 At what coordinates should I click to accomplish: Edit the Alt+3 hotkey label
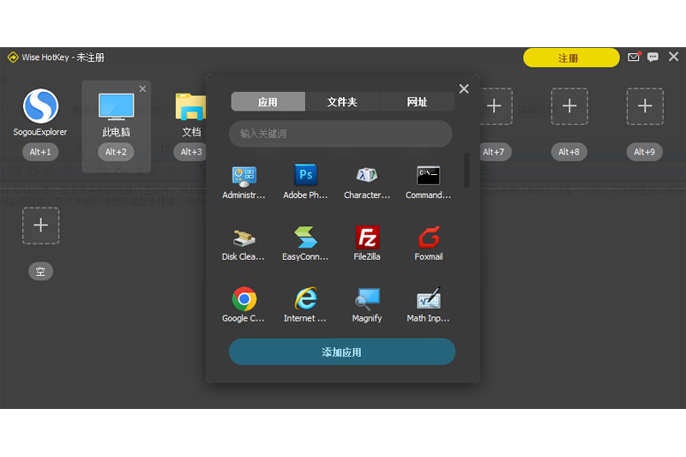[190, 152]
